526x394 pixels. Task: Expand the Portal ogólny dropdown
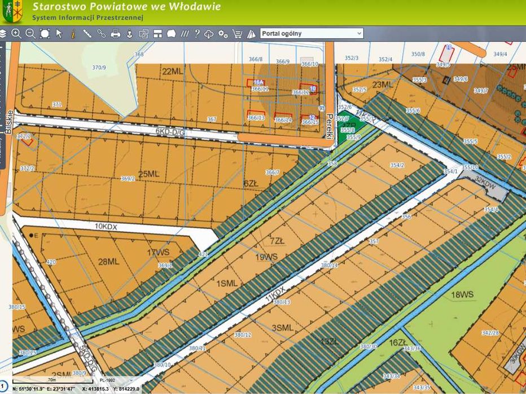tap(312, 33)
